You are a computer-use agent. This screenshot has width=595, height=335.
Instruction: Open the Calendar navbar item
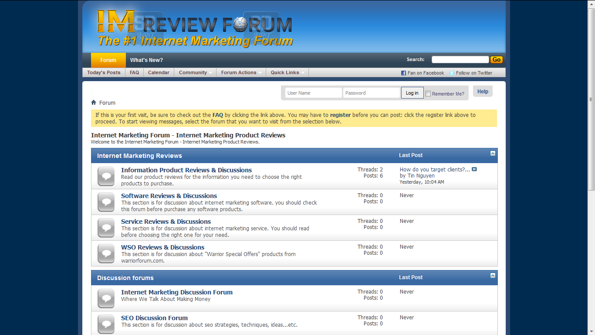click(x=159, y=72)
